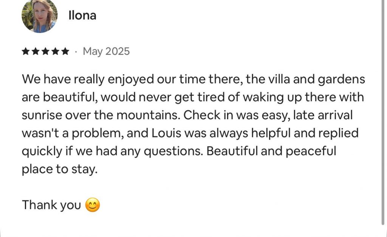387x237 pixels.
Task: Click the second rating star
Action: [36, 51]
